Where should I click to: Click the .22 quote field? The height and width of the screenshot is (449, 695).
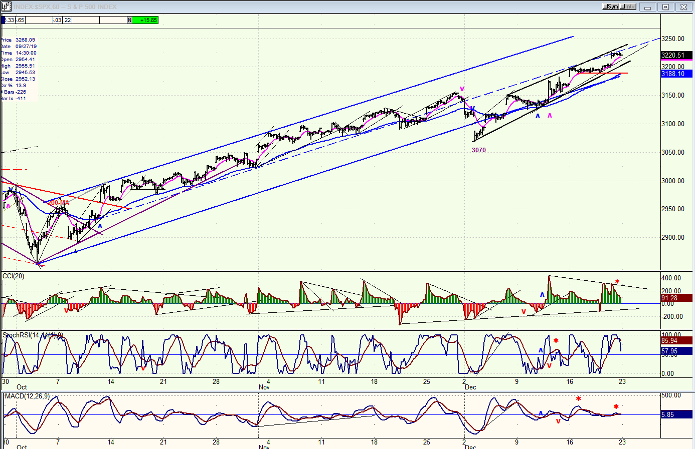[67, 20]
